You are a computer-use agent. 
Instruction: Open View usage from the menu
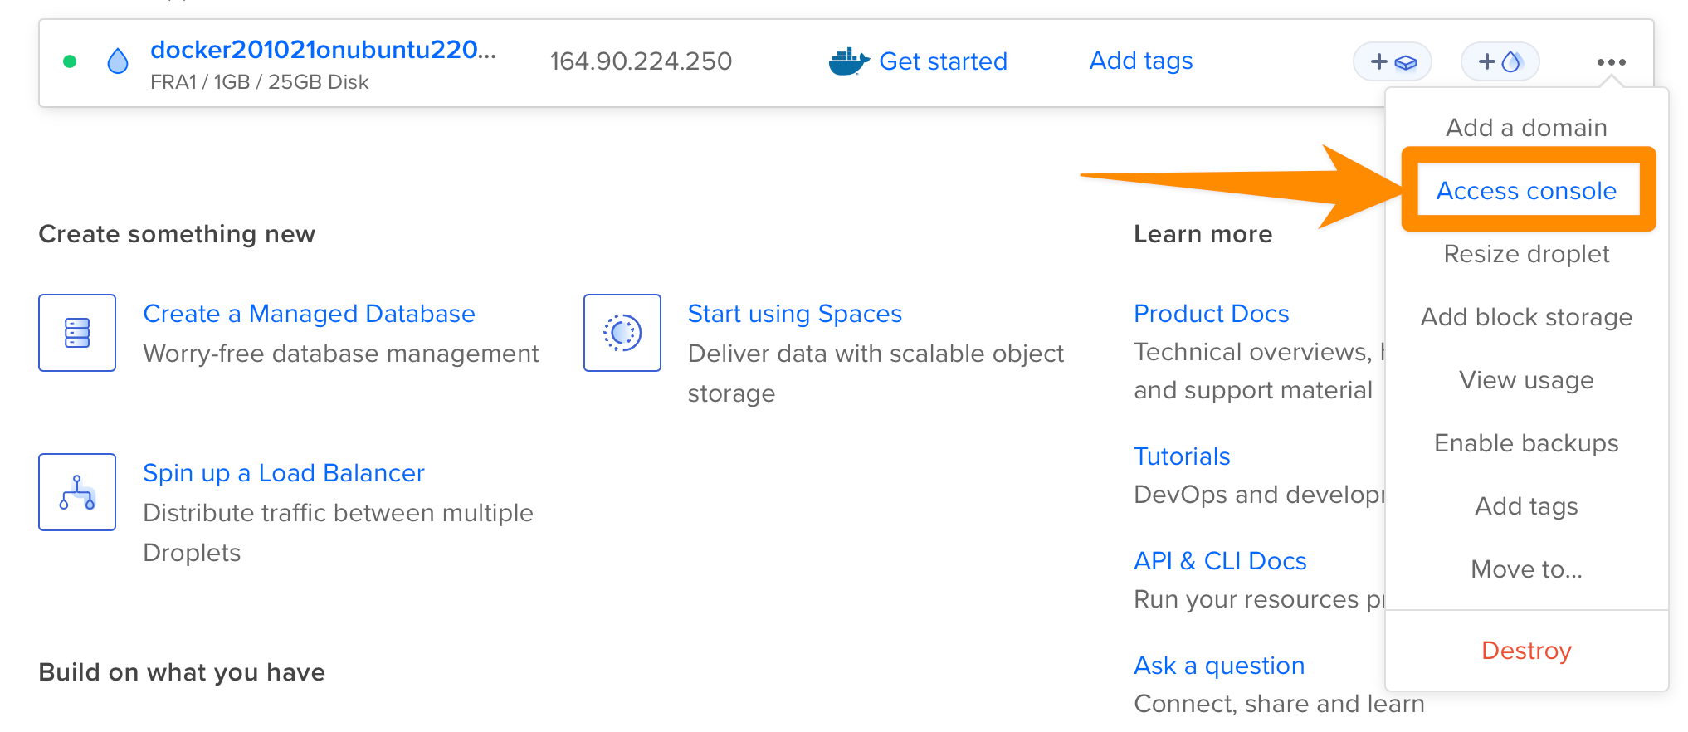pos(1526,380)
